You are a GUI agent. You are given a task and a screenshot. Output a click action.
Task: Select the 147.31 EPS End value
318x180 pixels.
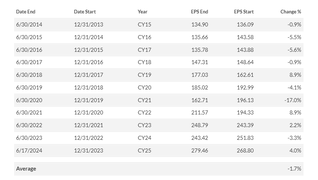[200, 62]
